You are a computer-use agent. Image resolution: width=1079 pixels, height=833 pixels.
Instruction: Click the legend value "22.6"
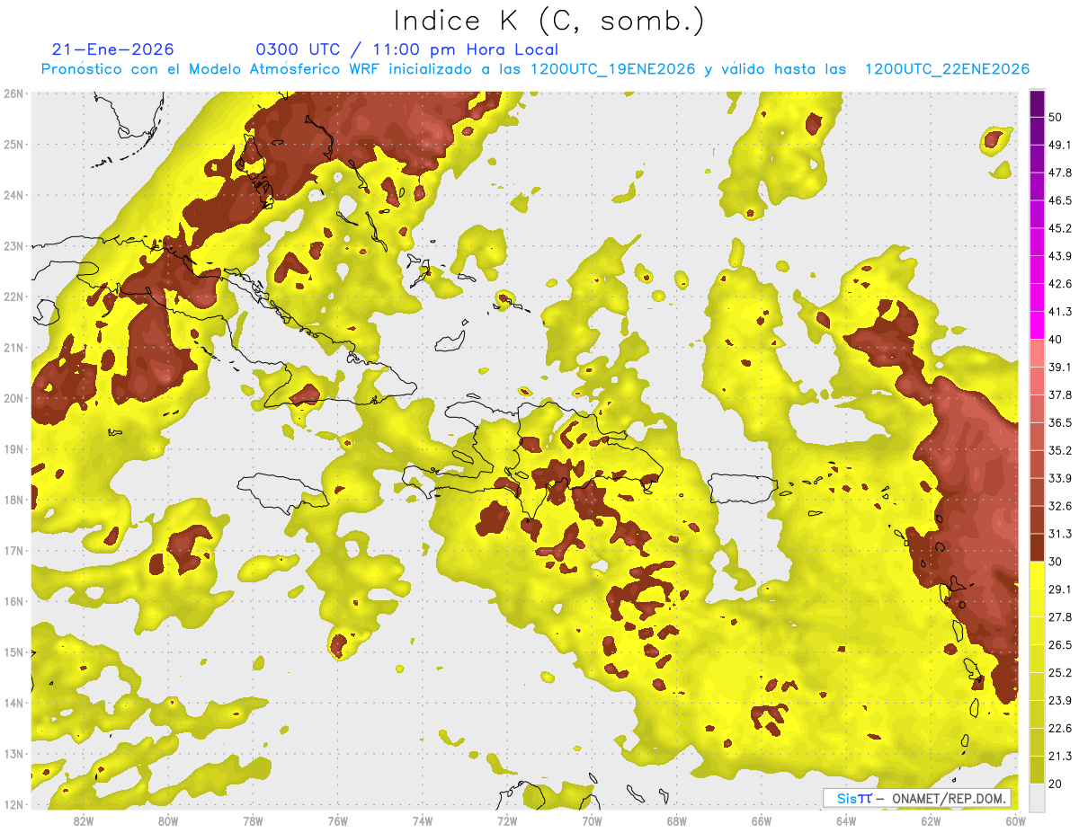coord(1059,728)
